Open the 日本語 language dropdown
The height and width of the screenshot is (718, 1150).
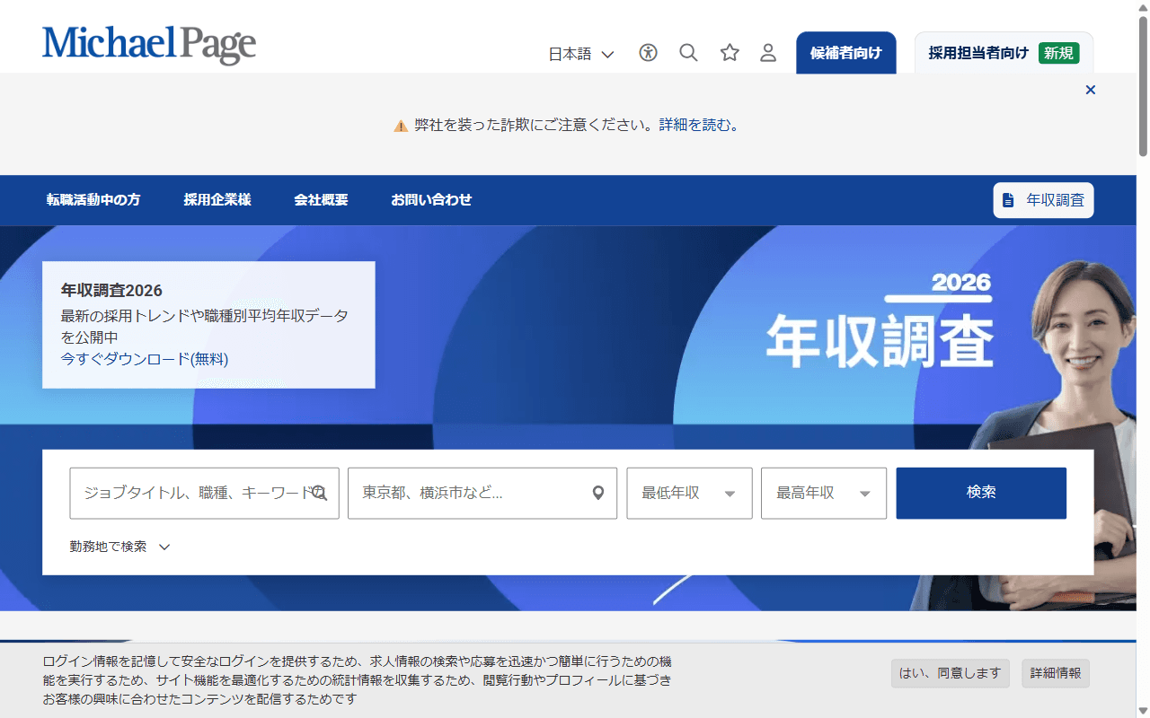[581, 54]
